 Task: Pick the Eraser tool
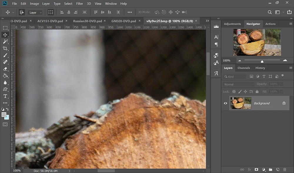[5, 69]
